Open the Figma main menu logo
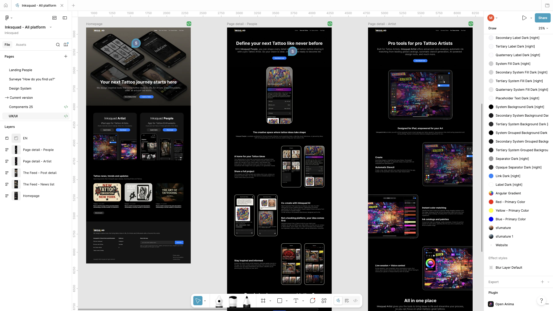Viewport: 553px width, 311px height. pos(7,18)
